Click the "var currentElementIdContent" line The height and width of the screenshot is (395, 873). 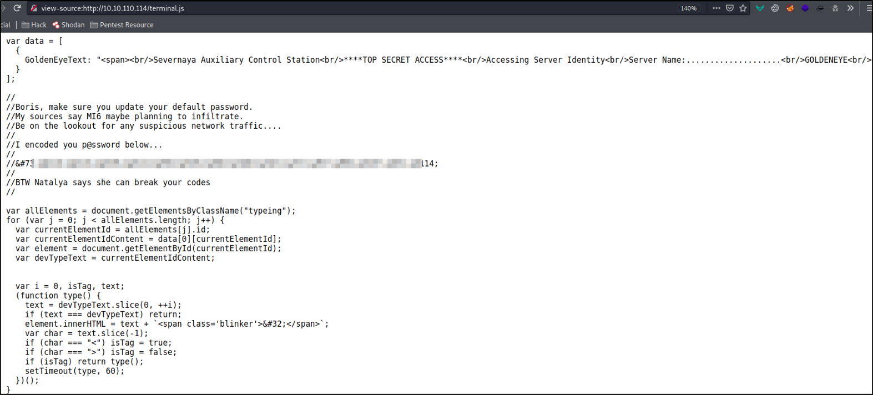tap(148, 239)
